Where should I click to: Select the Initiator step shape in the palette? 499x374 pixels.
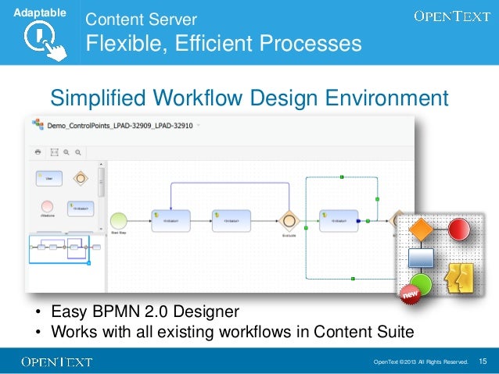tap(81, 208)
